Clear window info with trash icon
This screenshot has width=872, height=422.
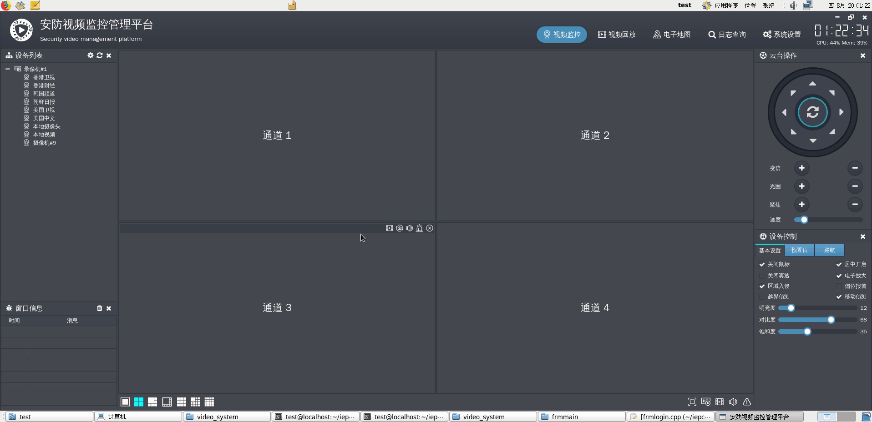point(100,308)
